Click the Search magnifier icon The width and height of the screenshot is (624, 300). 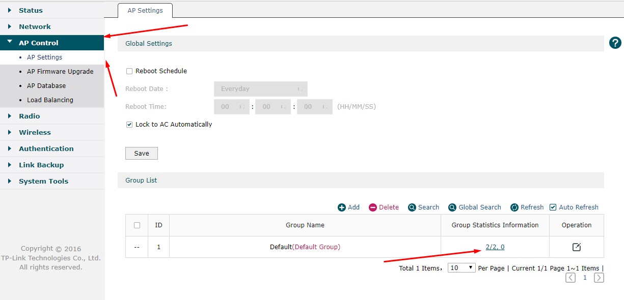(412, 207)
